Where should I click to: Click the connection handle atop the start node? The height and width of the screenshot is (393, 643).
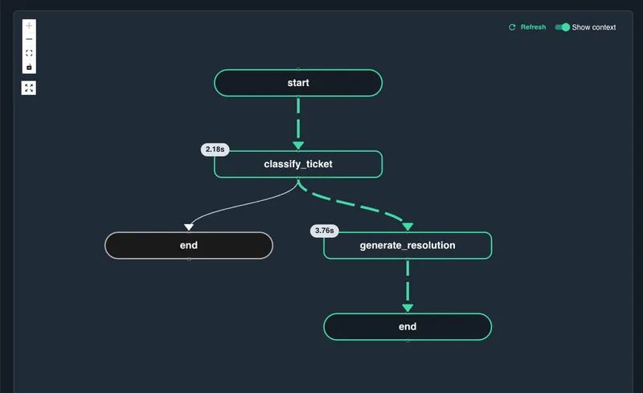pyautogui.click(x=298, y=69)
